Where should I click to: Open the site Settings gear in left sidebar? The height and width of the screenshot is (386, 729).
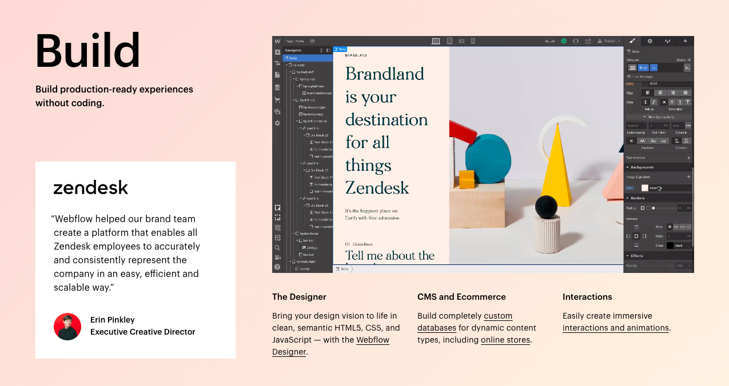point(277,123)
